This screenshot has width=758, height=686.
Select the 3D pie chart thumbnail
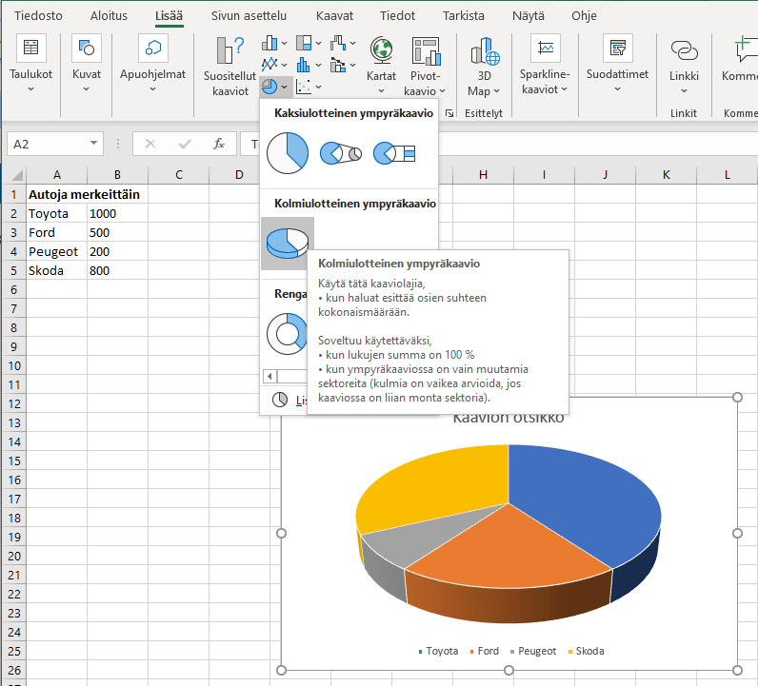click(288, 243)
